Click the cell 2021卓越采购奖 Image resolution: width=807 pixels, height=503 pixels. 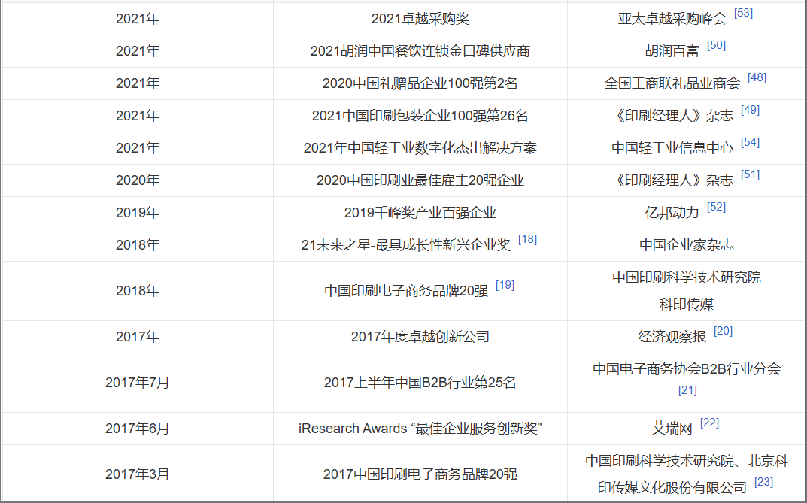[420, 19]
